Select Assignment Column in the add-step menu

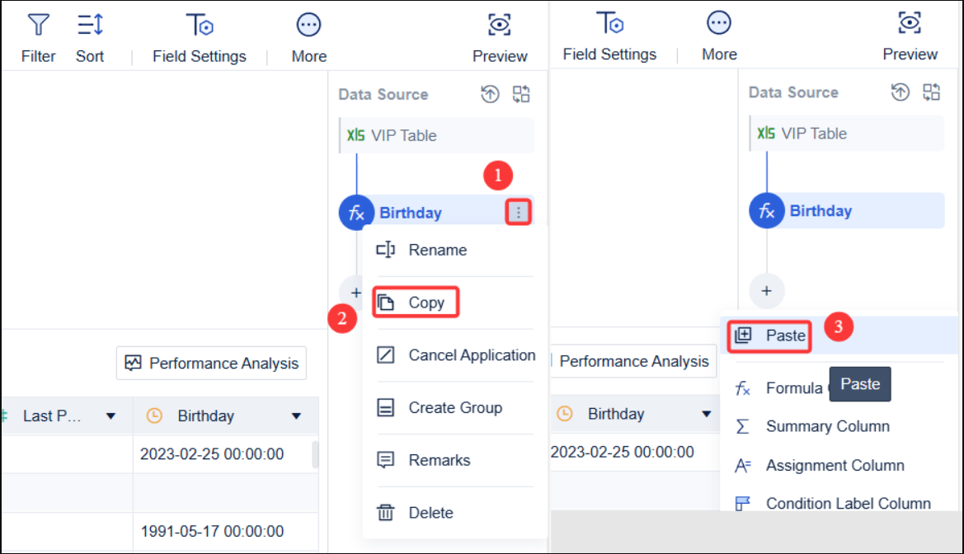820,466
